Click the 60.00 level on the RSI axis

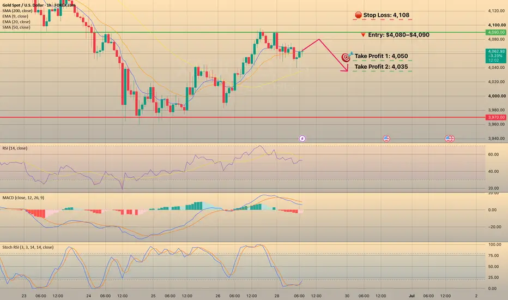click(x=493, y=154)
